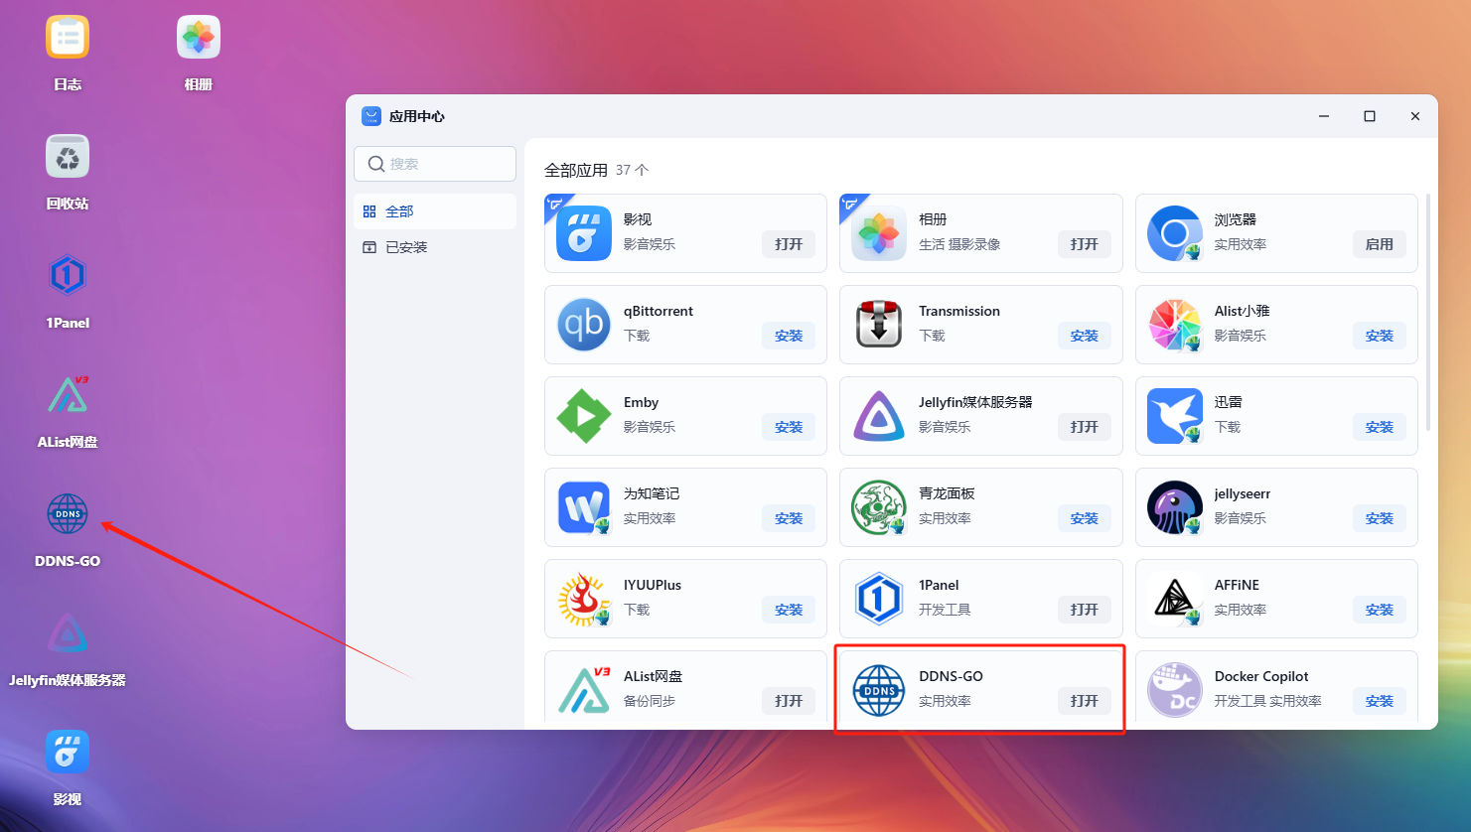Click the 搜索 search field

[435, 164]
